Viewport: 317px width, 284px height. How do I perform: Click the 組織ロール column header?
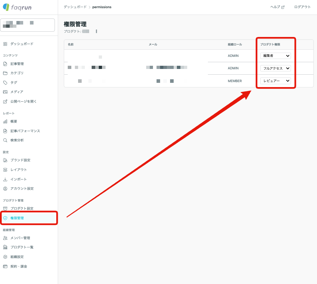coord(235,44)
